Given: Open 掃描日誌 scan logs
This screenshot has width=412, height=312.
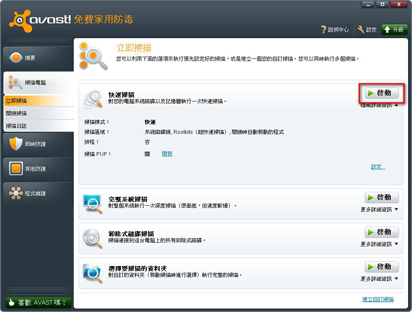Looking at the screenshot, I should (39, 126).
